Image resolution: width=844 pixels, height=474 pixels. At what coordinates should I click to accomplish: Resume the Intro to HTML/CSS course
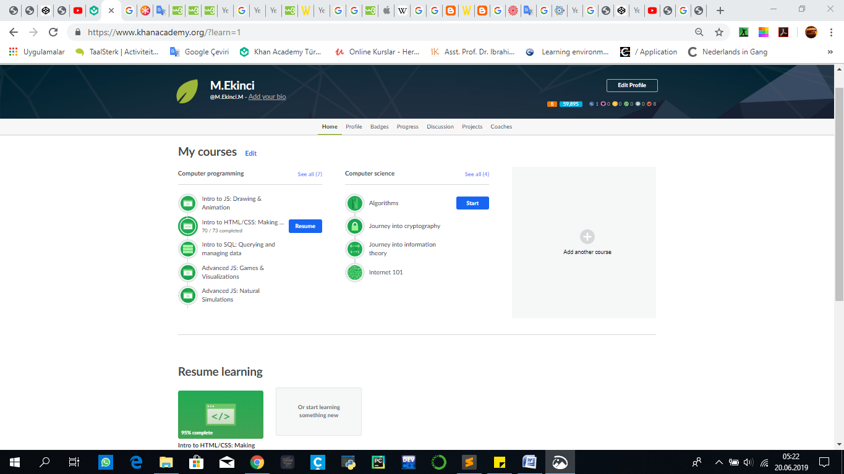(x=305, y=226)
